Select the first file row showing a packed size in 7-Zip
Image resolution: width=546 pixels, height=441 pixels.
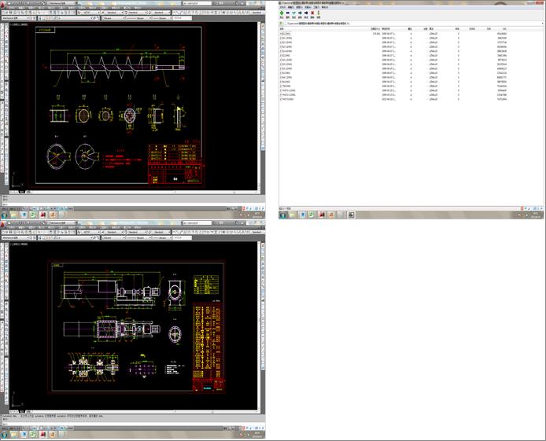tap(393, 34)
